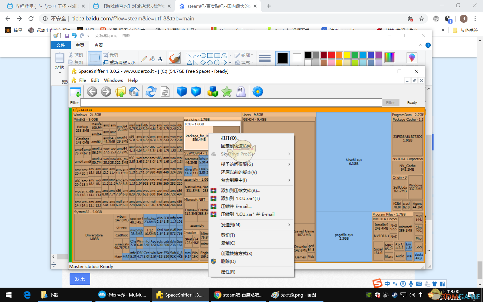Click the Sogou input voice microphone icon

(x=411, y=284)
